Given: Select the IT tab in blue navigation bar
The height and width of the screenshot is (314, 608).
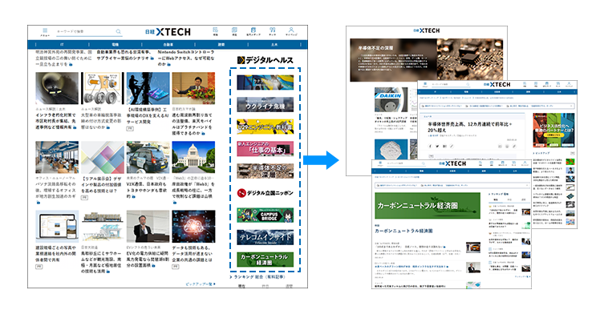Looking at the screenshot, I should coord(62,45).
